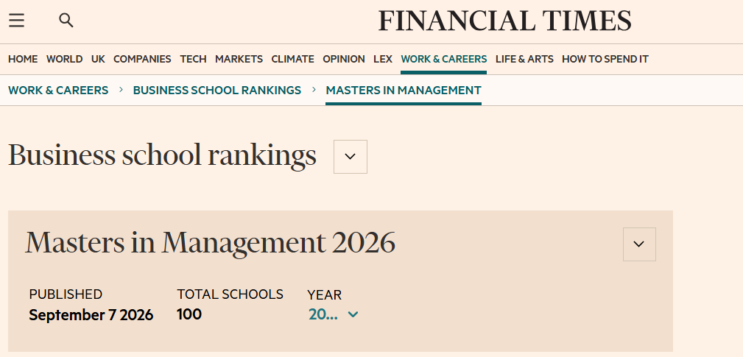Viewport: 743px width, 357px height.
Task: Go to Financial Times homepage logo
Action: point(504,21)
